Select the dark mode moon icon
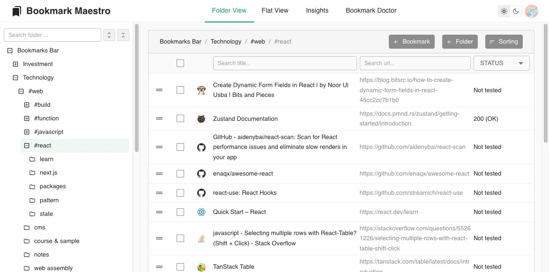Image resolution: width=549 pixels, height=272 pixels. coord(516,11)
